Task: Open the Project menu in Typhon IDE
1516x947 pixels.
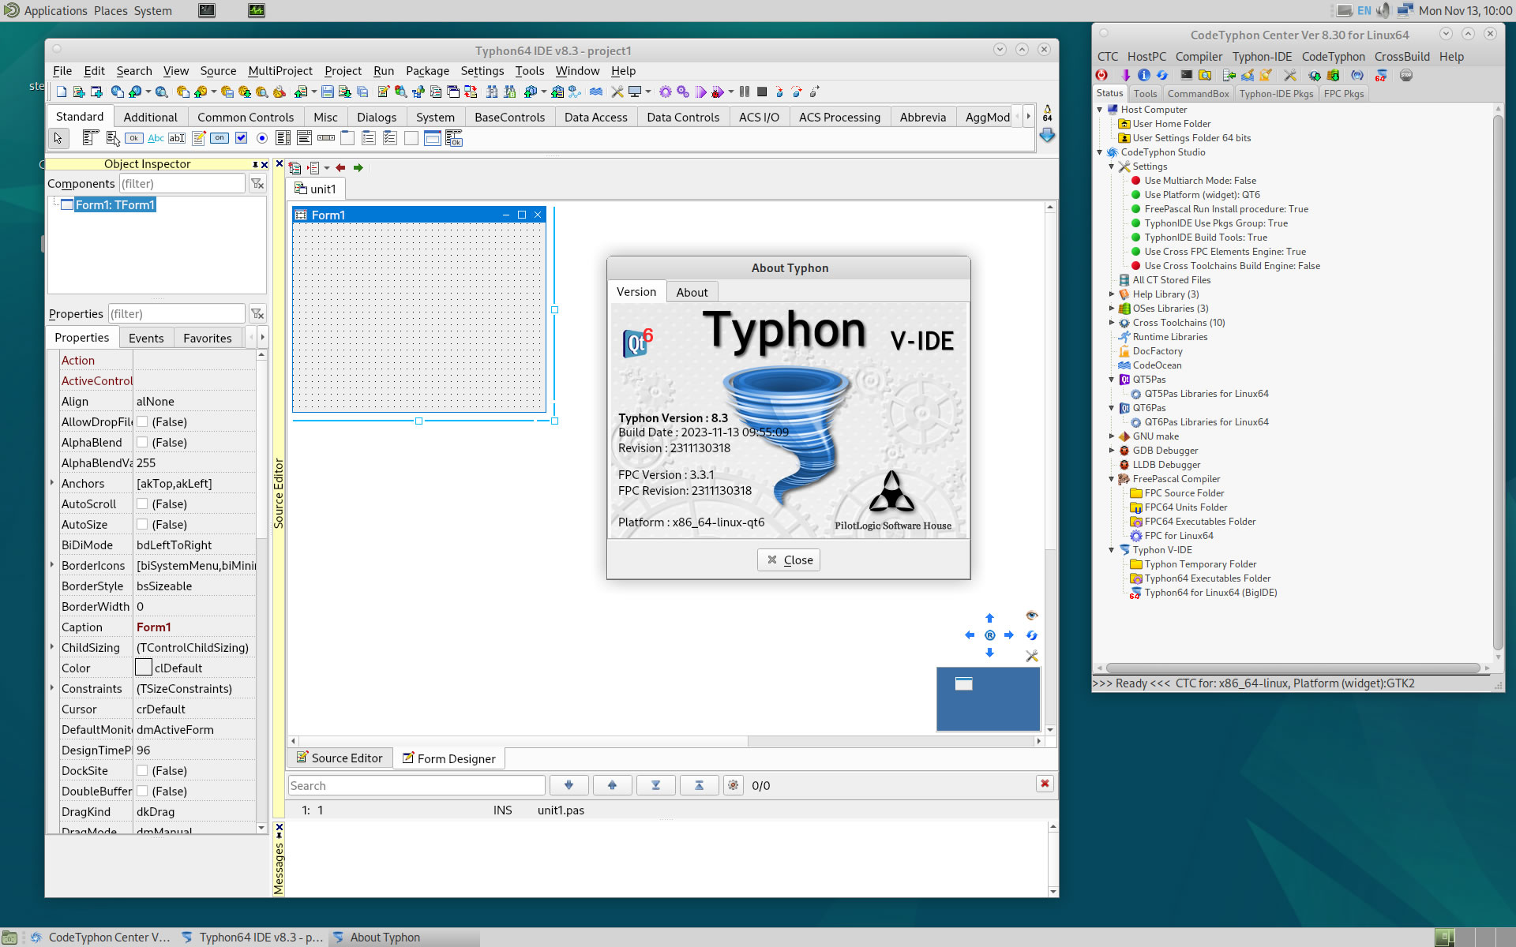Action: [x=343, y=71]
